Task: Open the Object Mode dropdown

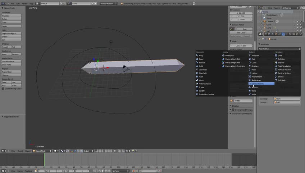Action: pyautogui.click(x=42, y=151)
